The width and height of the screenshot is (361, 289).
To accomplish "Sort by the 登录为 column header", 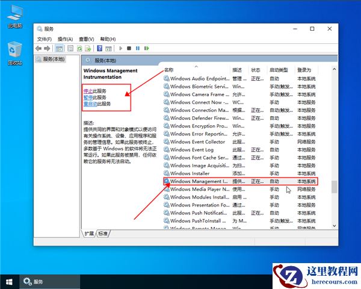I will [x=306, y=70].
